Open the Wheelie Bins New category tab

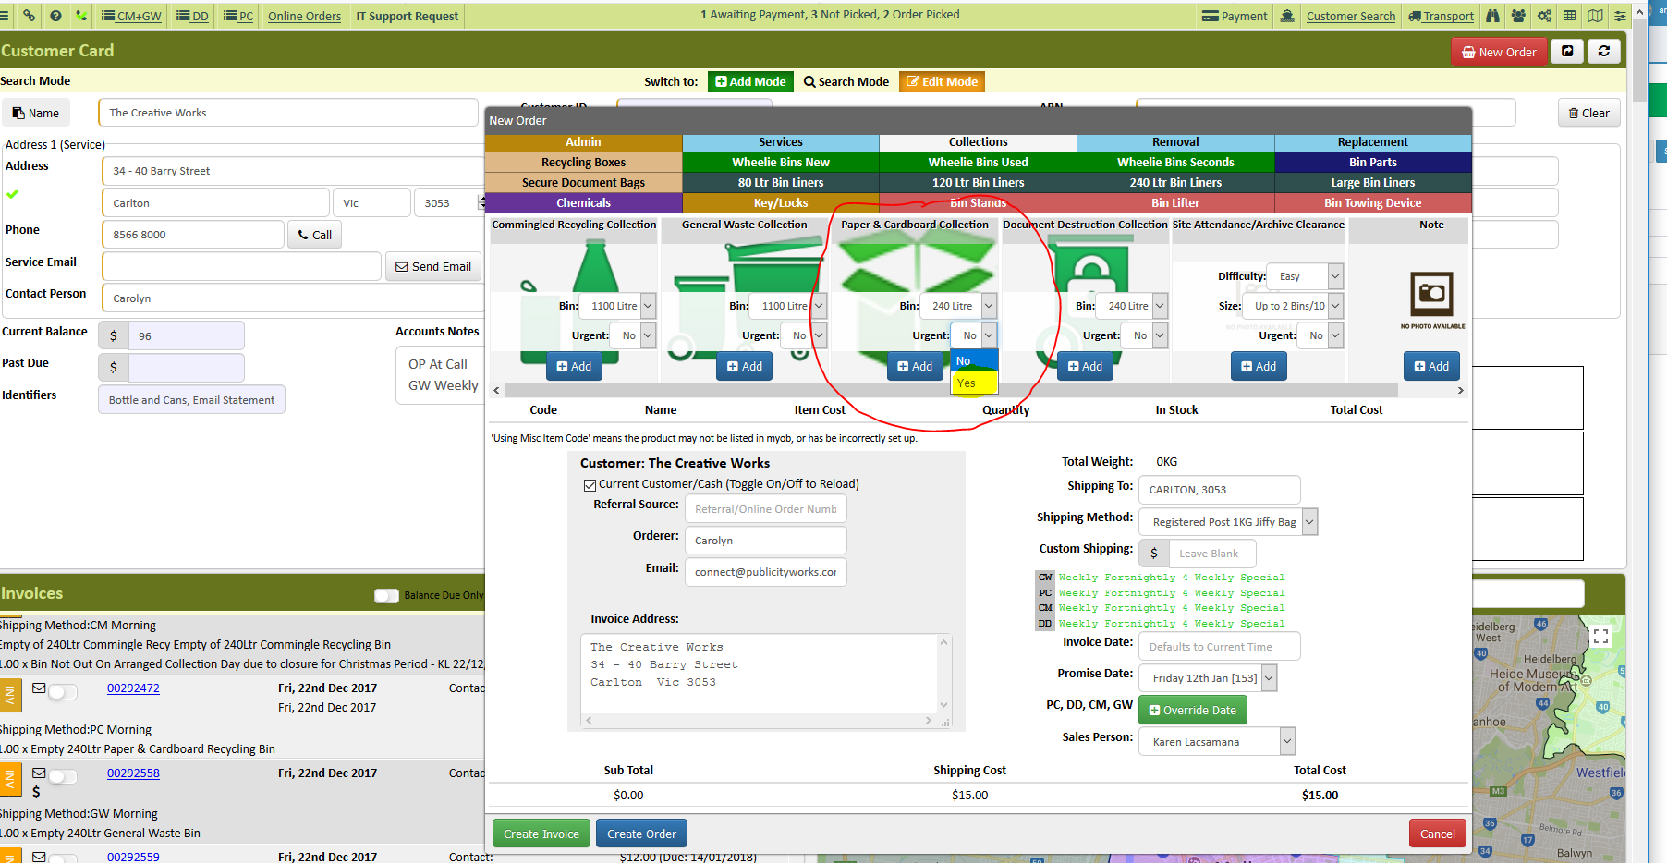(x=781, y=163)
